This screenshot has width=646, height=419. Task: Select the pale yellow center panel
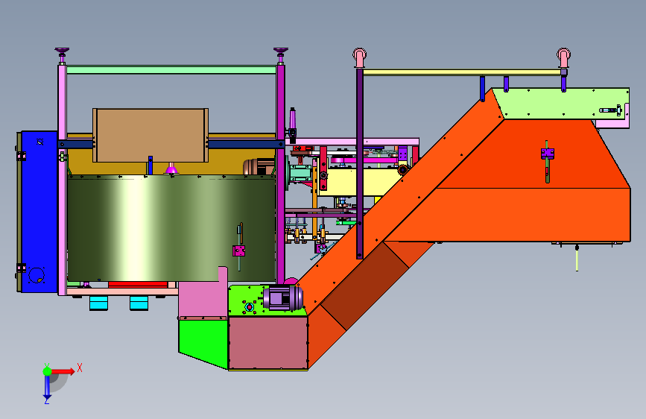(350, 183)
